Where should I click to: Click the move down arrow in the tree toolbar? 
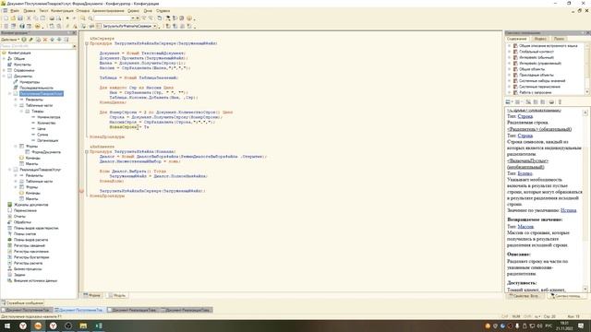tap(59, 40)
